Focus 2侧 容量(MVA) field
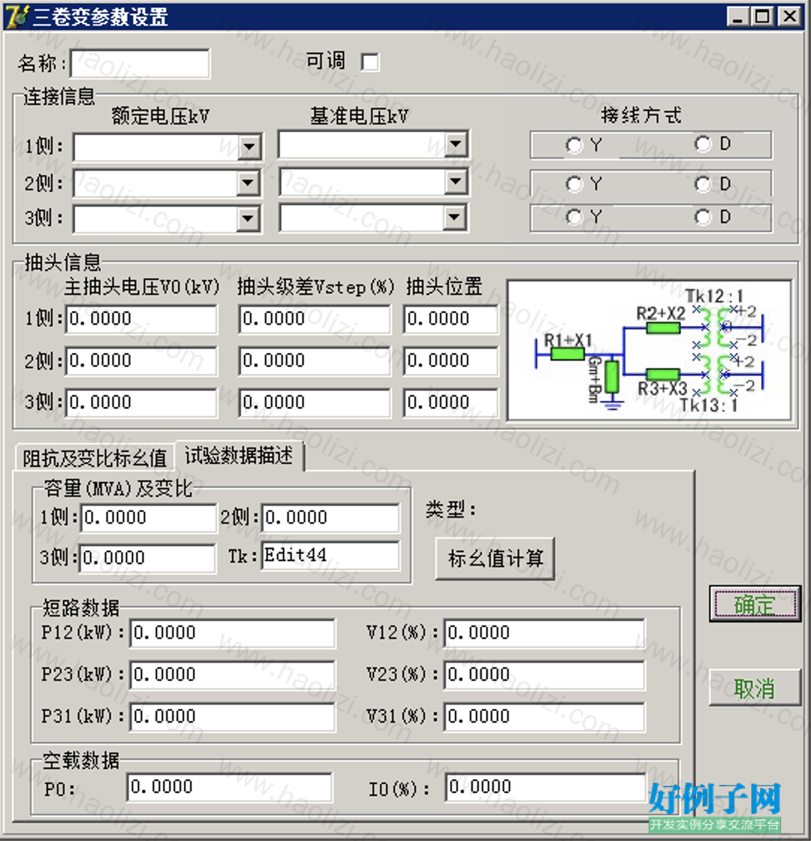The width and height of the screenshot is (811, 841). click(331, 518)
